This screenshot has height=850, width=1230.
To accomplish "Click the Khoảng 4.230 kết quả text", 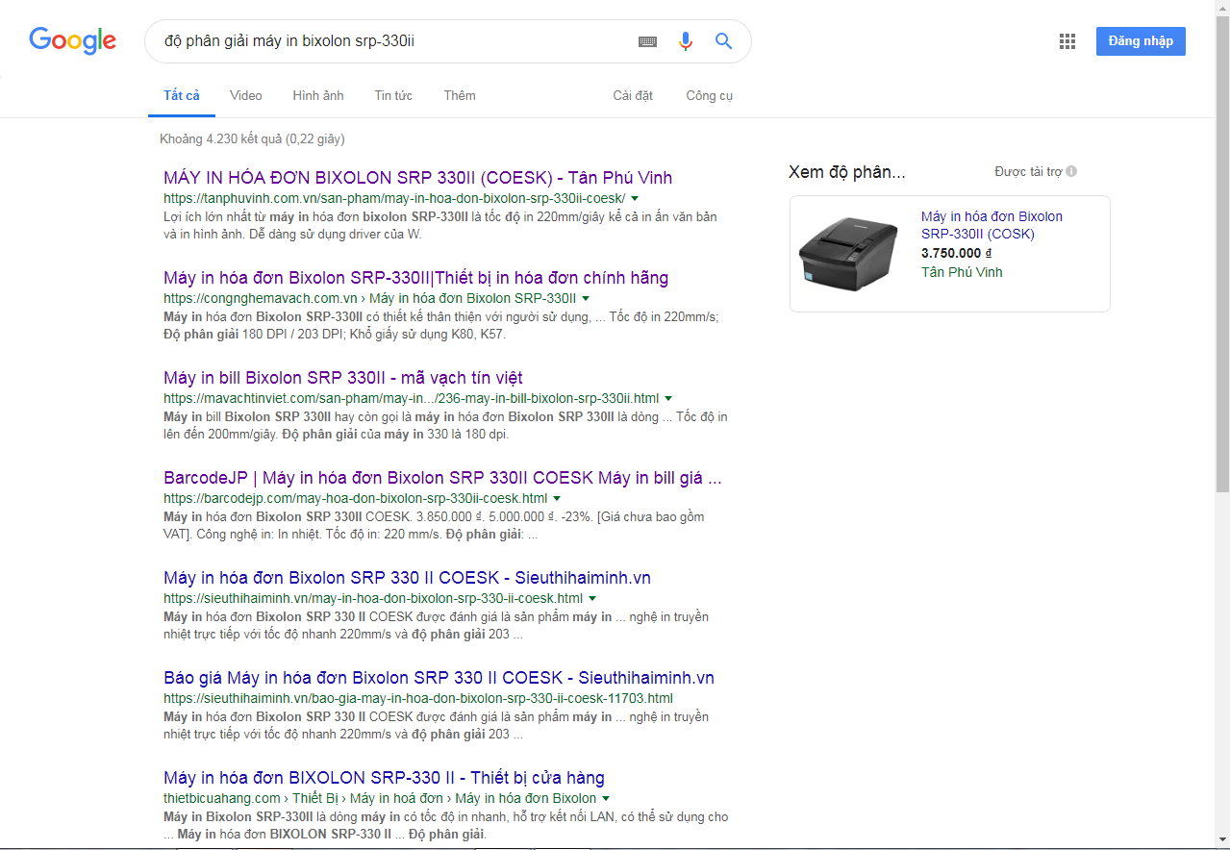I will [x=252, y=139].
